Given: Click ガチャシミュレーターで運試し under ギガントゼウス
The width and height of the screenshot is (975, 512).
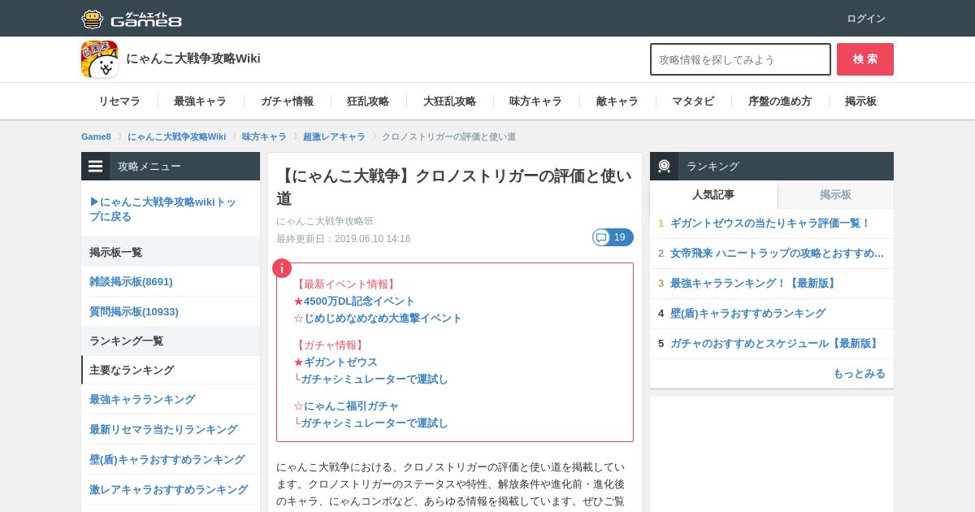Looking at the screenshot, I should 375,379.
